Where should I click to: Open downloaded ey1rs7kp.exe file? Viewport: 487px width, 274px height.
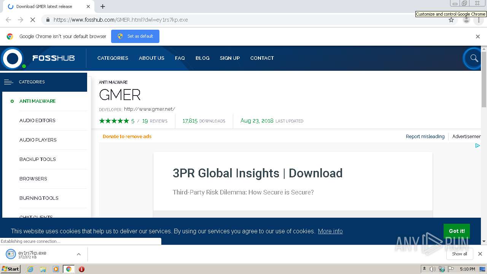pyautogui.click(x=32, y=254)
